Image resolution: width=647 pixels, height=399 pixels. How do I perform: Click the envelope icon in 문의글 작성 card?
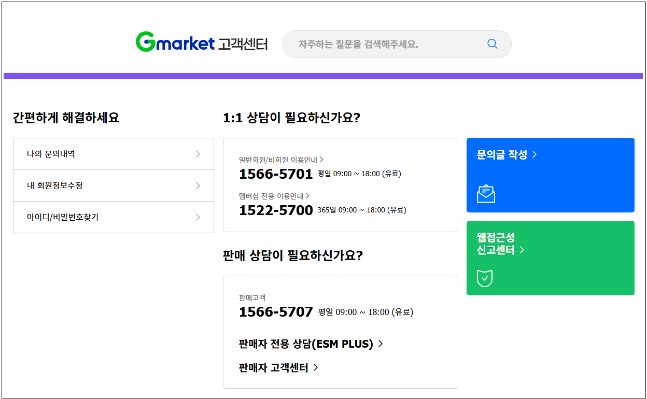pos(486,194)
